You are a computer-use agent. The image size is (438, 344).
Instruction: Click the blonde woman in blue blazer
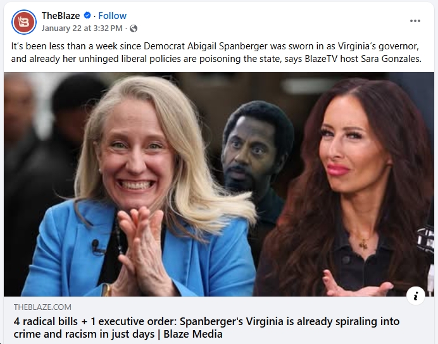(x=140, y=190)
